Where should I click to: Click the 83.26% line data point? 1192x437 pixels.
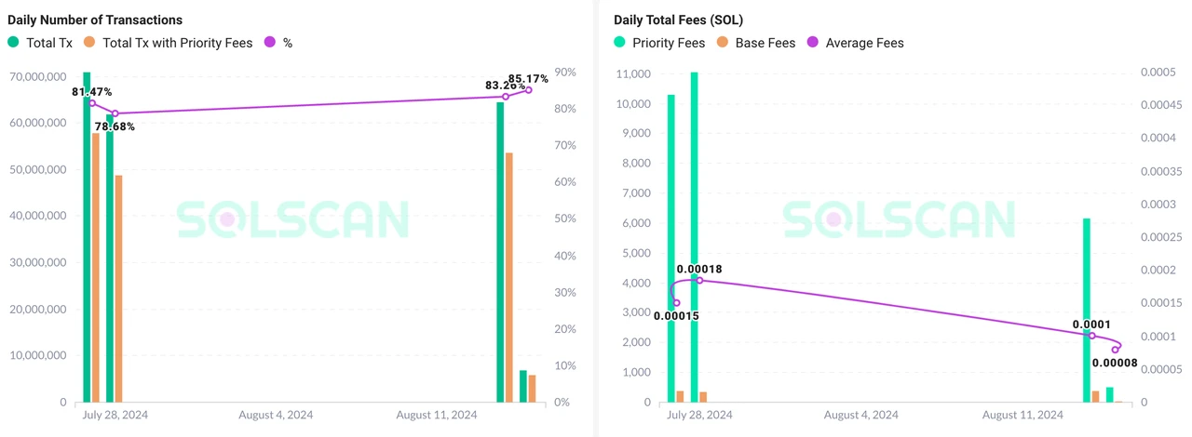point(506,97)
